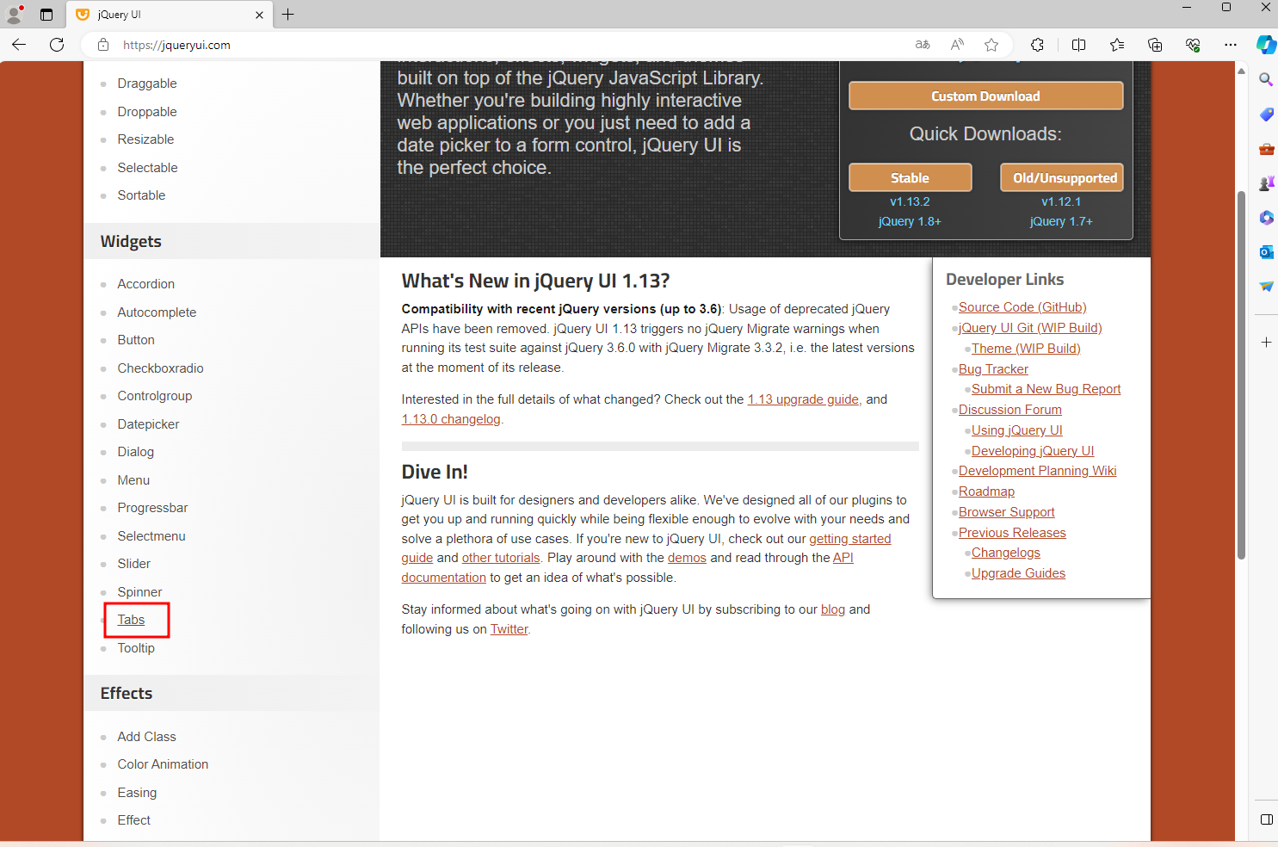This screenshot has height=847, width=1278.
Task: Open the sidebar Shopping tag icon
Action: pos(1266,114)
